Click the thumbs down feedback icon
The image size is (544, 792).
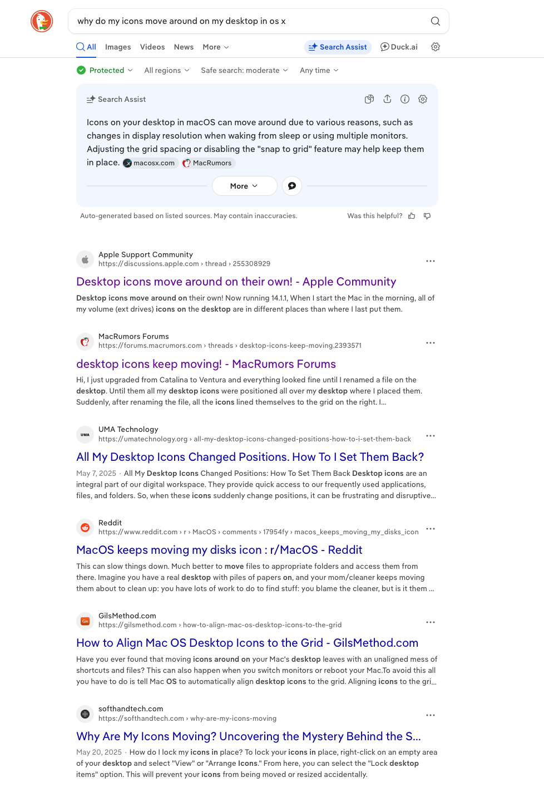click(x=427, y=216)
